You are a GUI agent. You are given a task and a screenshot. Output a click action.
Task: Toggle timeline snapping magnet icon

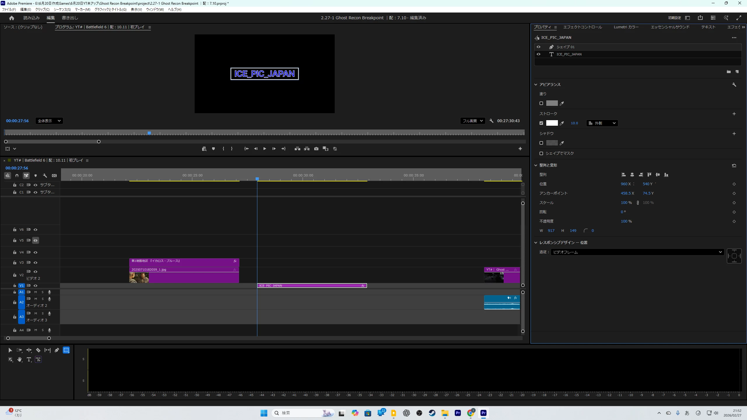(17, 176)
